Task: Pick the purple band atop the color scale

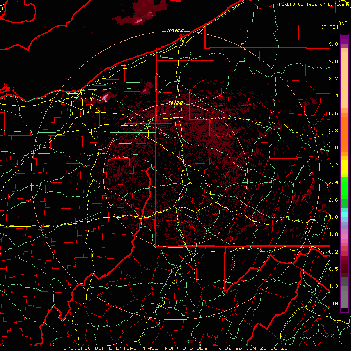Action: click(x=344, y=39)
